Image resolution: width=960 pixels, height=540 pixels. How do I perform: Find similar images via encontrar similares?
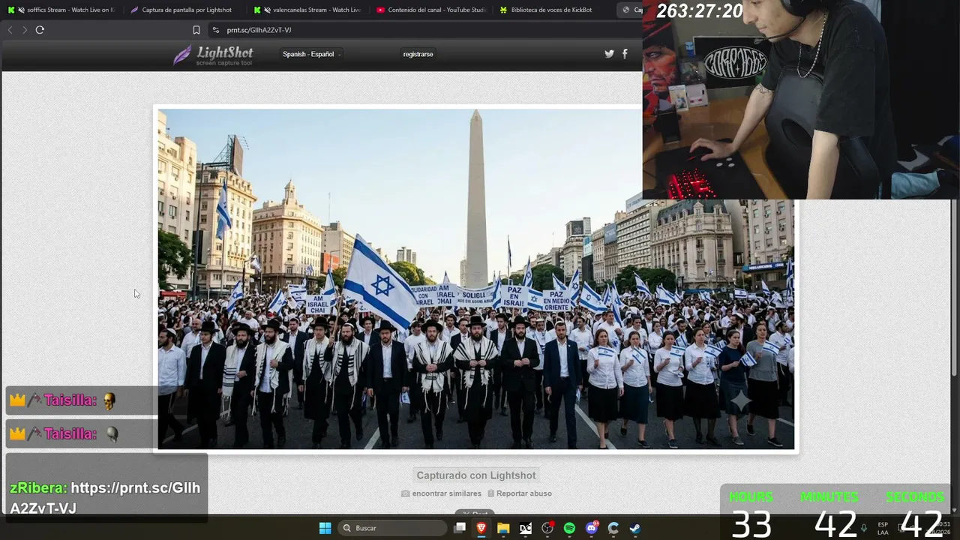[x=441, y=493]
